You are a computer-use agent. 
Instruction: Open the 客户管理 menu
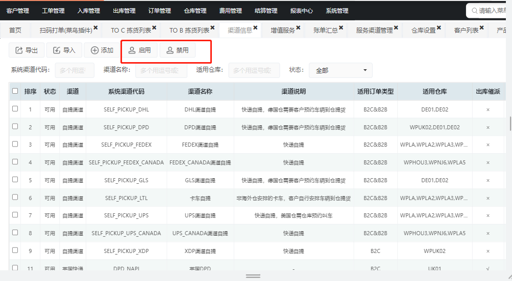pyautogui.click(x=18, y=11)
